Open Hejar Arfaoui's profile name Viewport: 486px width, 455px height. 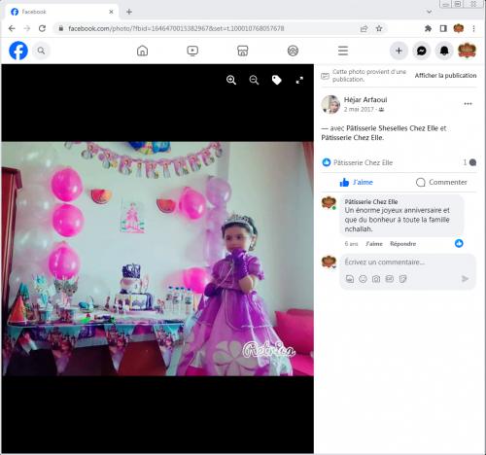click(x=365, y=100)
